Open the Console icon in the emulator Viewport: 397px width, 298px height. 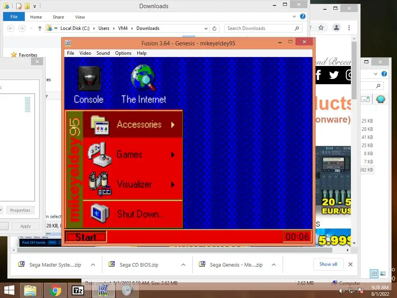89,85
